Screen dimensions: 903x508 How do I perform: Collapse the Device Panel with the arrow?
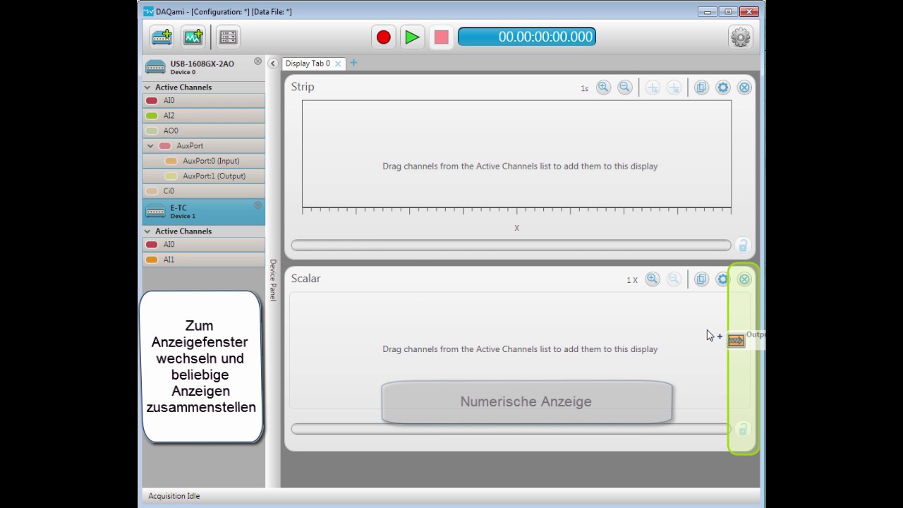[x=273, y=64]
